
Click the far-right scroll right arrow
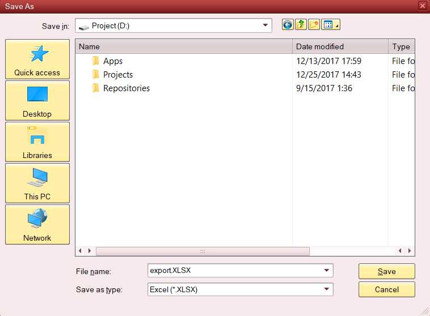[410, 250]
